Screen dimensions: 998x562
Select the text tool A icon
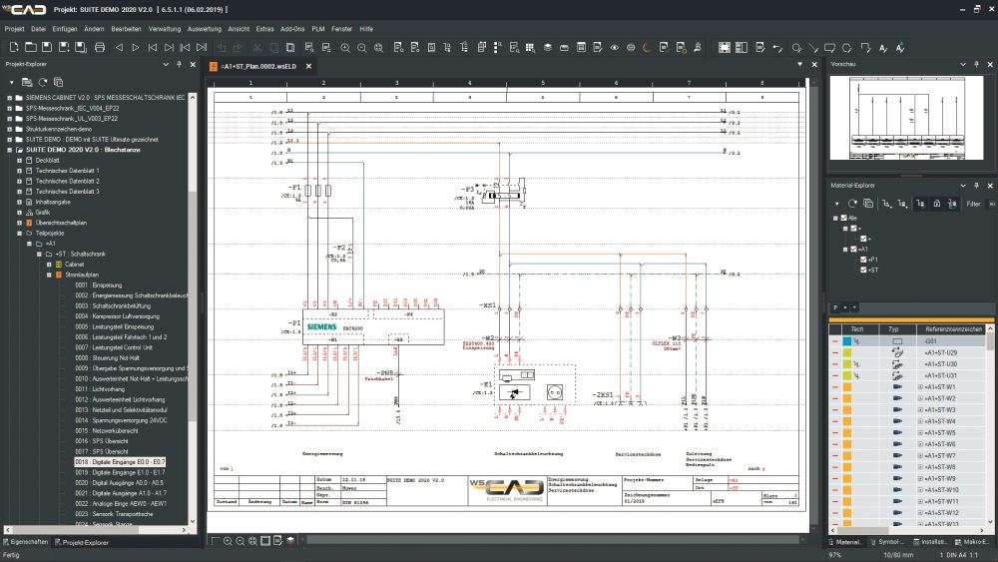click(x=883, y=48)
